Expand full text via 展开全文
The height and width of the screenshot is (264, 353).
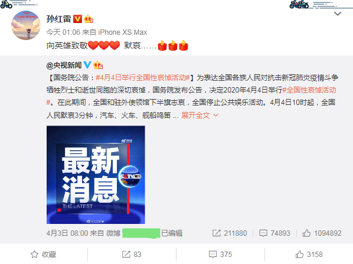click(x=195, y=115)
